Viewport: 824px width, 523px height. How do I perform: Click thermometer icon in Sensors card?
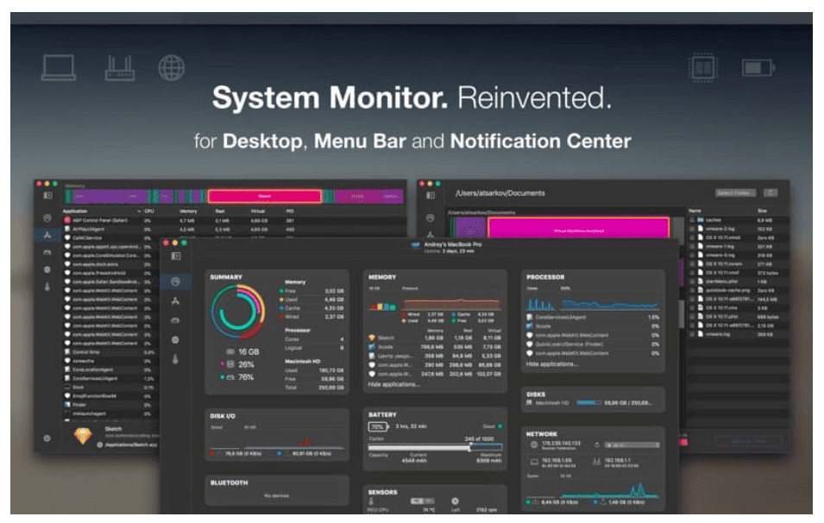(x=371, y=502)
